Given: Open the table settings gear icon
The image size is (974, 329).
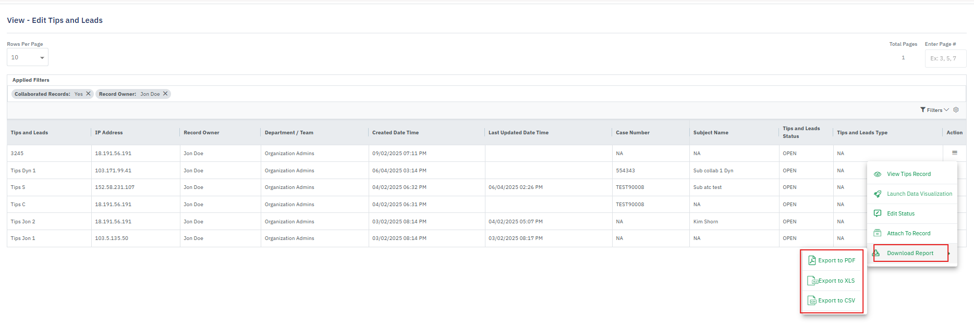Looking at the screenshot, I should (956, 110).
